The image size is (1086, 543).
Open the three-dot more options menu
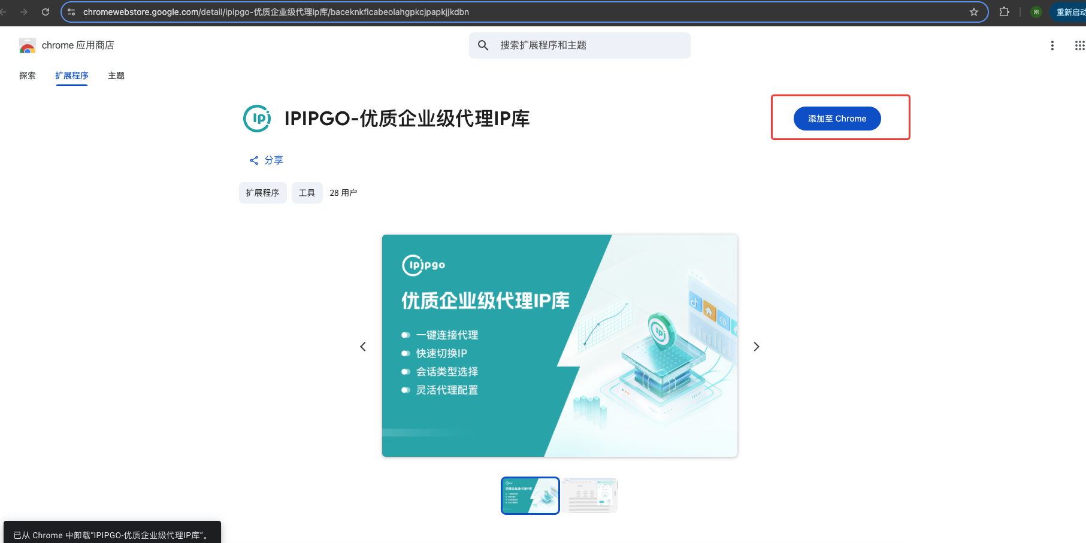click(x=1052, y=45)
